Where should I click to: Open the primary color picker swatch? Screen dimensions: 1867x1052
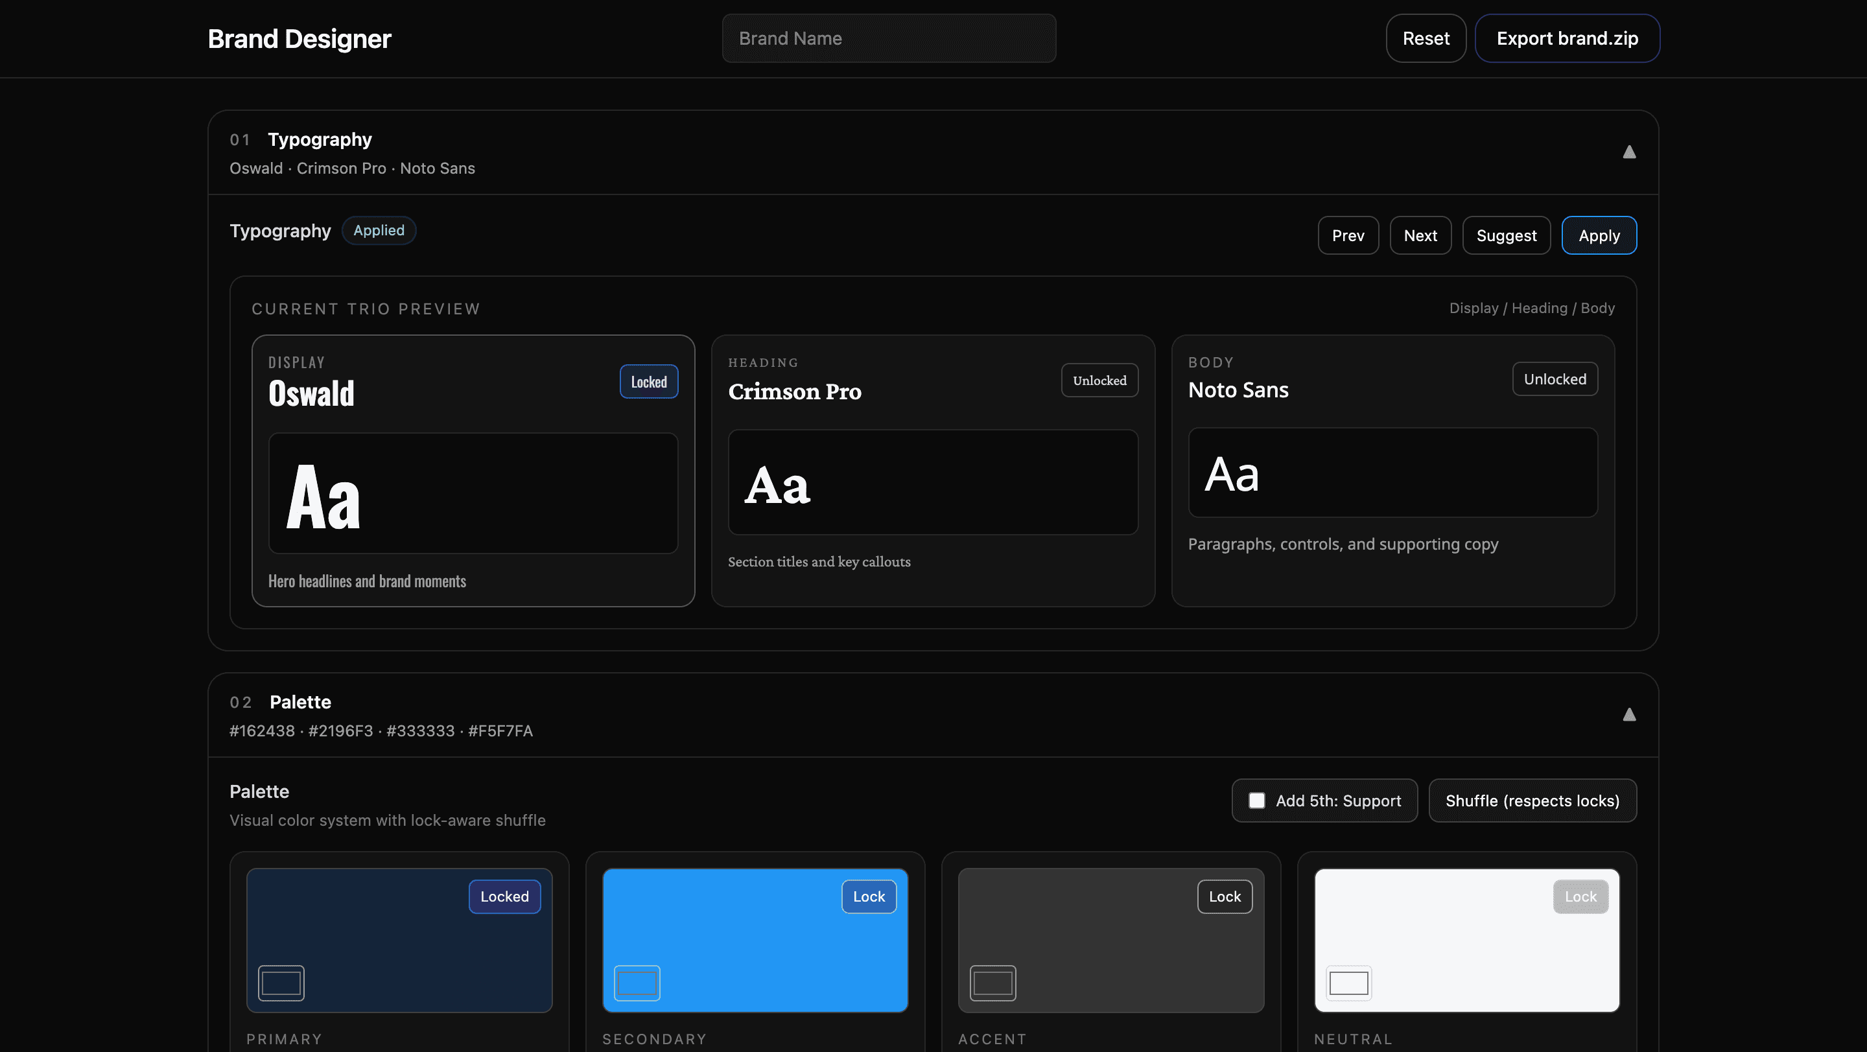(x=281, y=983)
